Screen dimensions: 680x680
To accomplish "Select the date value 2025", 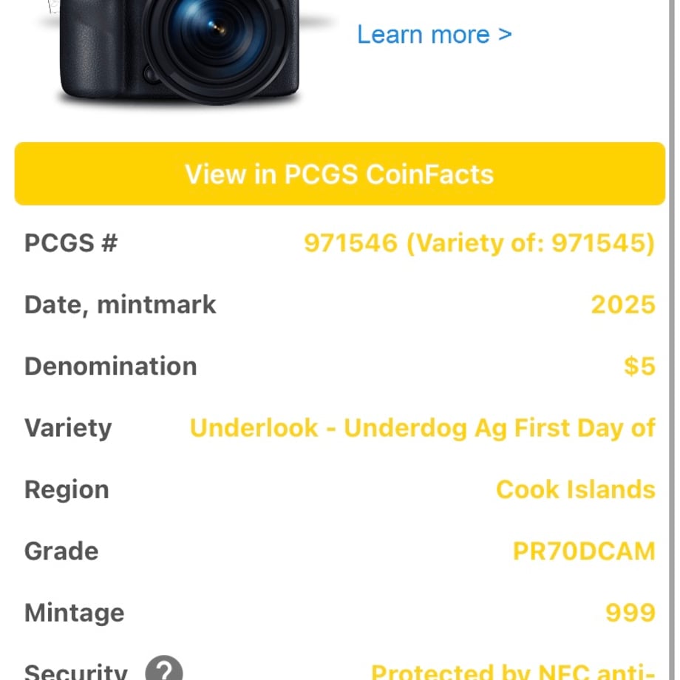I will point(623,305).
